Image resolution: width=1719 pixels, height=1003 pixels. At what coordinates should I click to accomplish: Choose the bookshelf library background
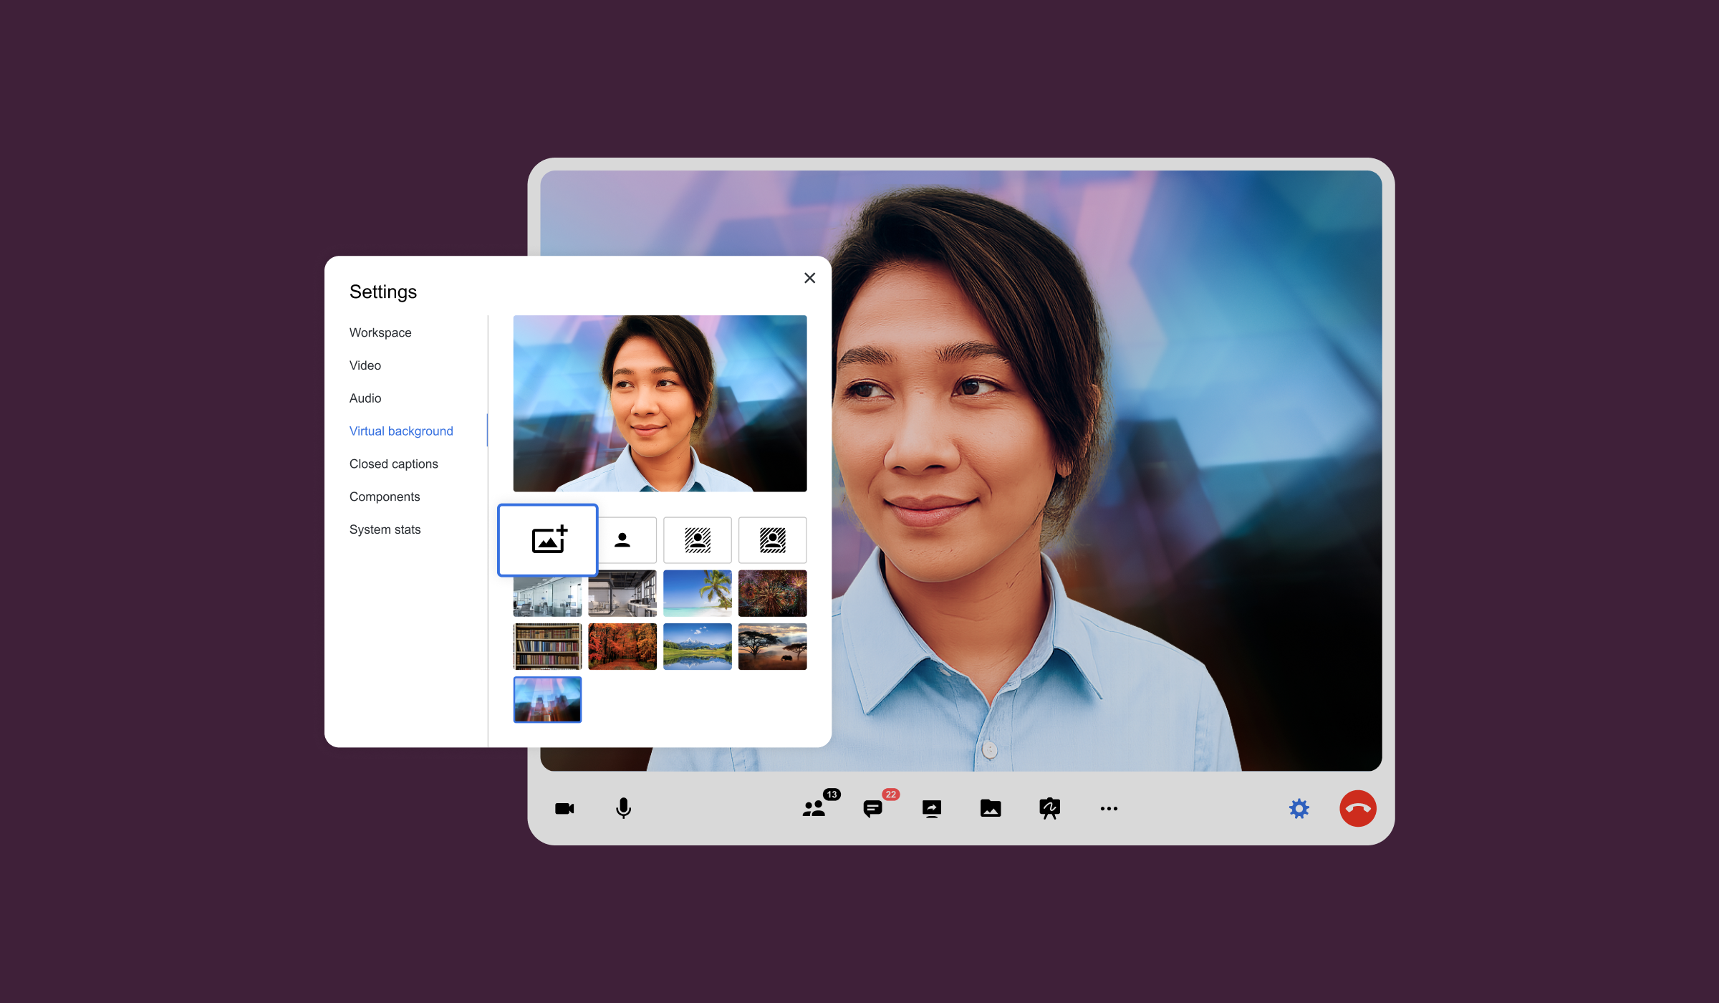(548, 647)
